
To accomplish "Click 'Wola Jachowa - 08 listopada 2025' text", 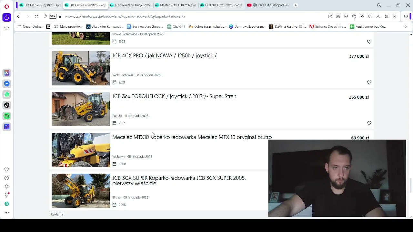I will click(x=136, y=75).
